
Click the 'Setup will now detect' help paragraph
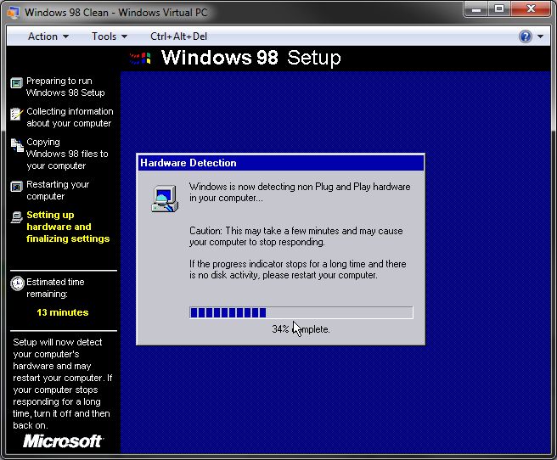coord(62,384)
